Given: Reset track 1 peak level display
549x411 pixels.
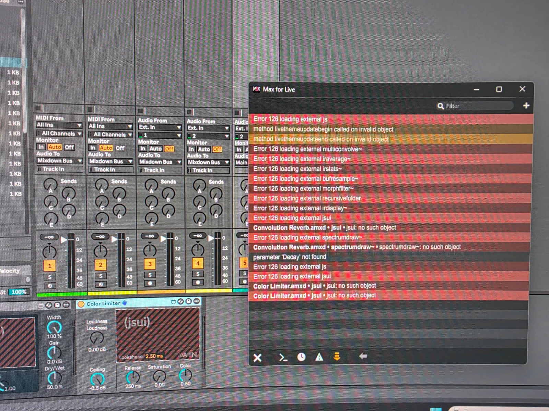Looking at the screenshot, I should (x=49, y=237).
